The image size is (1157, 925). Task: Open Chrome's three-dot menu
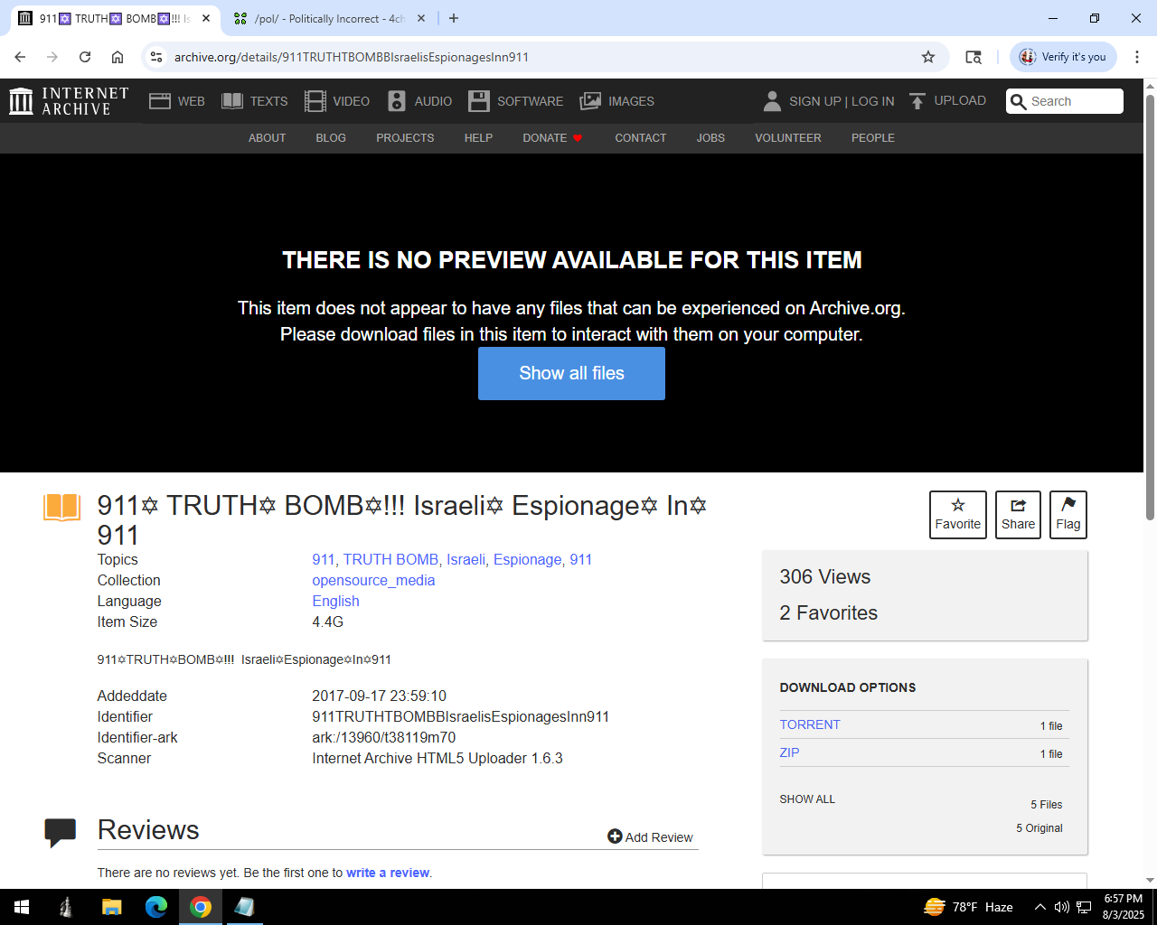(x=1137, y=57)
